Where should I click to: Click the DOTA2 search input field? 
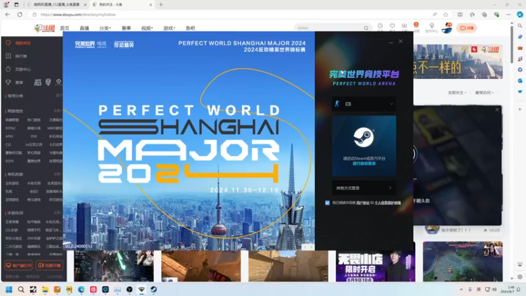click(329, 28)
